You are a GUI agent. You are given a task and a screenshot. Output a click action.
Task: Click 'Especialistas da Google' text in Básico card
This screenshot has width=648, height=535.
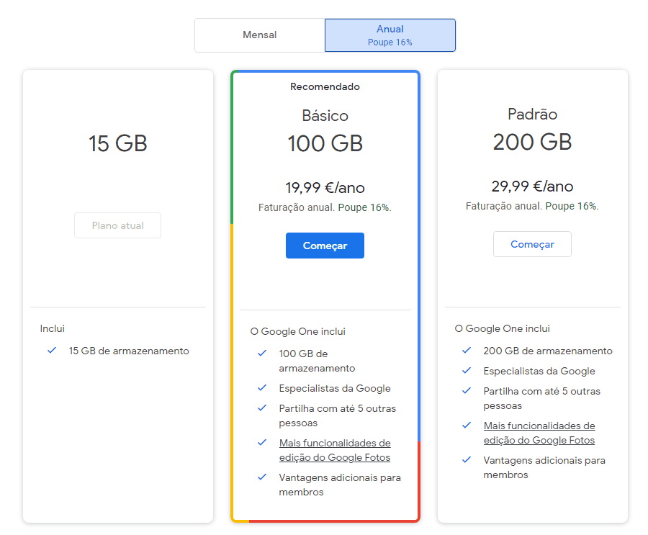[335, 389]
